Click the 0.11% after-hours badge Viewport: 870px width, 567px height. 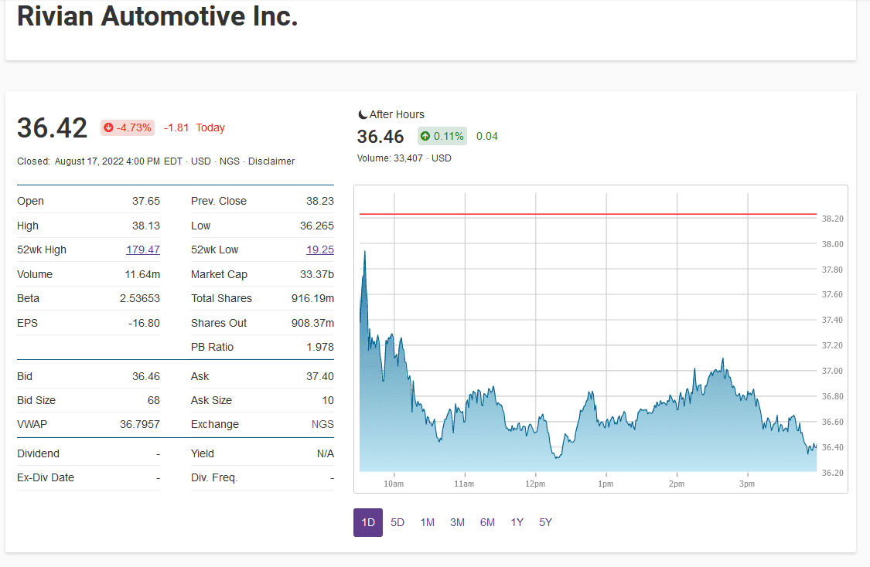pos(442,137)
